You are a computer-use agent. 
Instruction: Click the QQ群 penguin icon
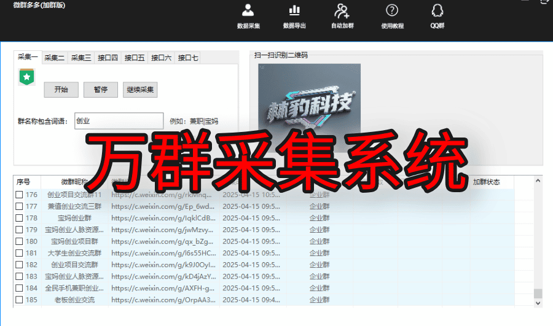437,11
